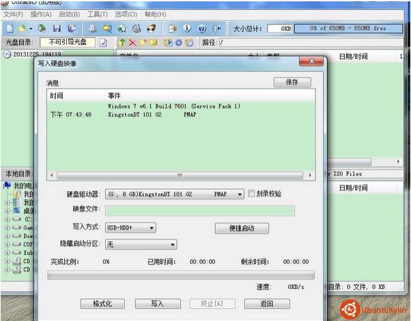Click the Help question mark icon
The width and height of the screenshot is (411, 321).
(x=201, y=29)
